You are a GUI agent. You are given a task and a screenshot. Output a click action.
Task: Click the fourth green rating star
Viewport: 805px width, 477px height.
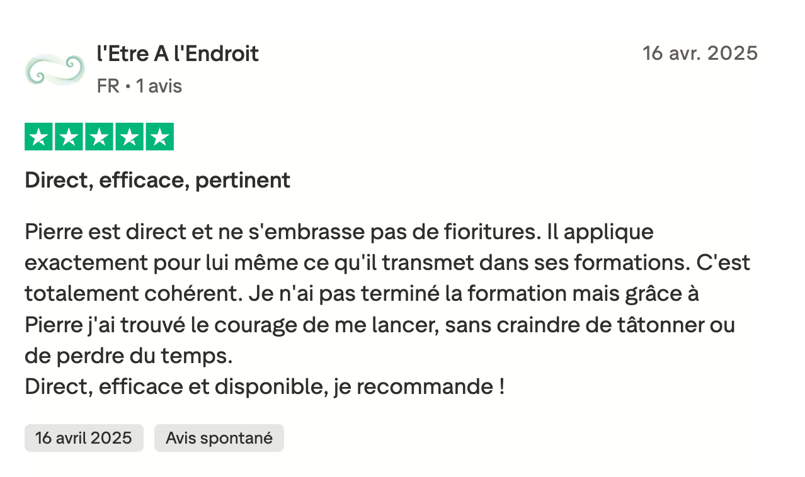point(130,137)
